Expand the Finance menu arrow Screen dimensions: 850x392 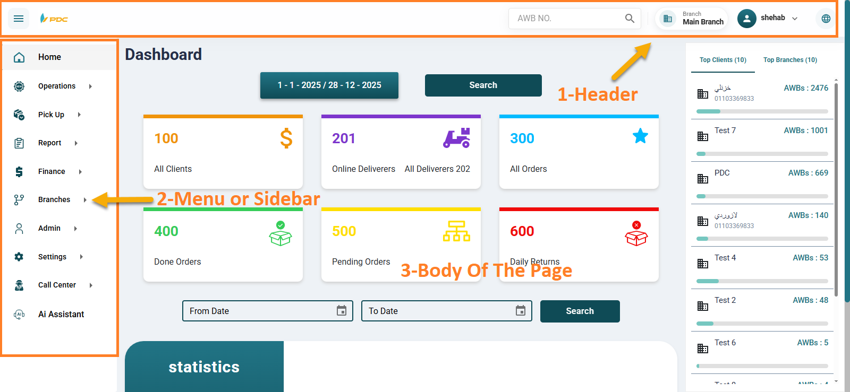coord(80,172)
